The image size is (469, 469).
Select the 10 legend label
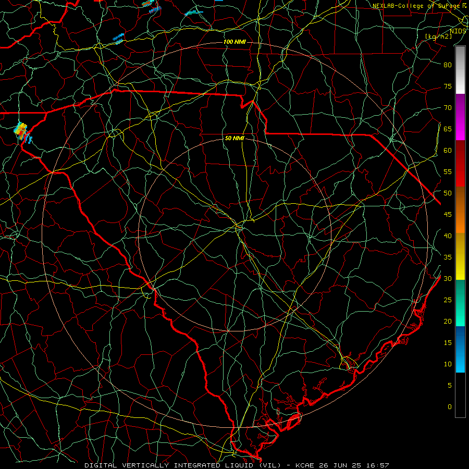click(448, 364)
